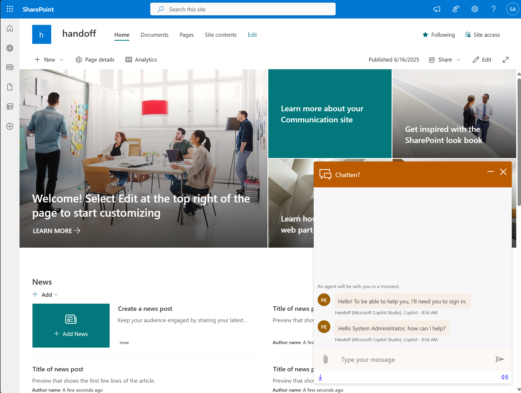
Task: Select the Home navigation tab
Action: coord(122,35)
